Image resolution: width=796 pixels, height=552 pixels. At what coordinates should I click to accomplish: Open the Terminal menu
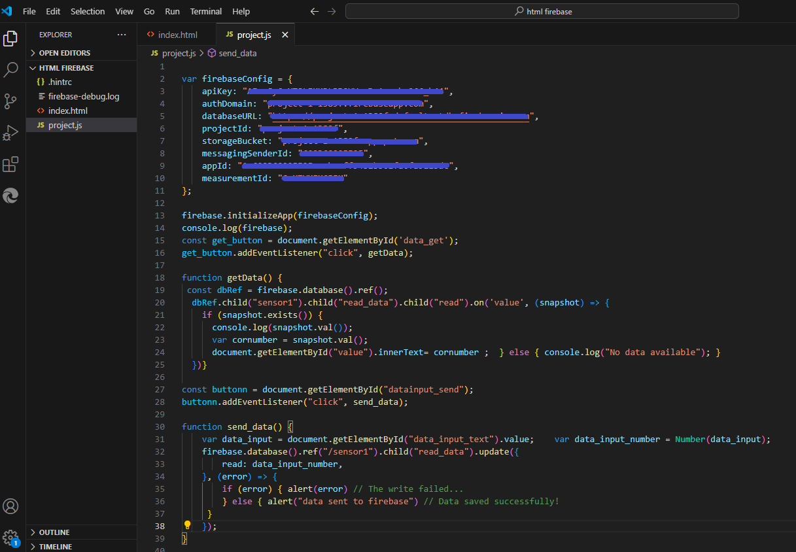(x=205, y=11)
